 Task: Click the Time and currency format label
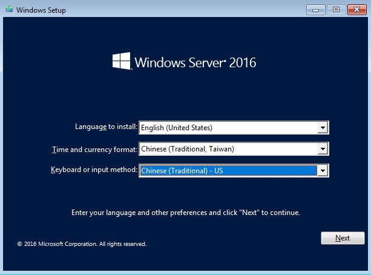(x=94, y=150)
